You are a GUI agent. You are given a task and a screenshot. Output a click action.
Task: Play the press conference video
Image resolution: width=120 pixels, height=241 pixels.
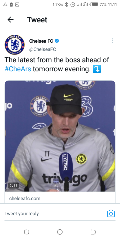pyautogui.click(x=60, y=136)
